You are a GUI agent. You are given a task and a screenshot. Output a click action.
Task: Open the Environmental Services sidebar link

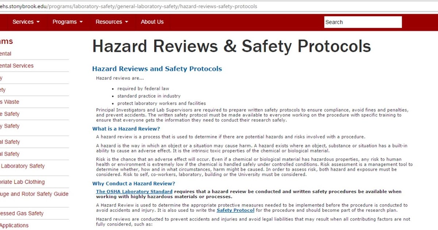coord(17,65)
